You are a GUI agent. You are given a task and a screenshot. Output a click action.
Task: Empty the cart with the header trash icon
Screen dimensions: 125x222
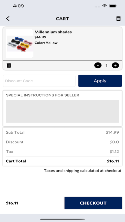(119, 18)
